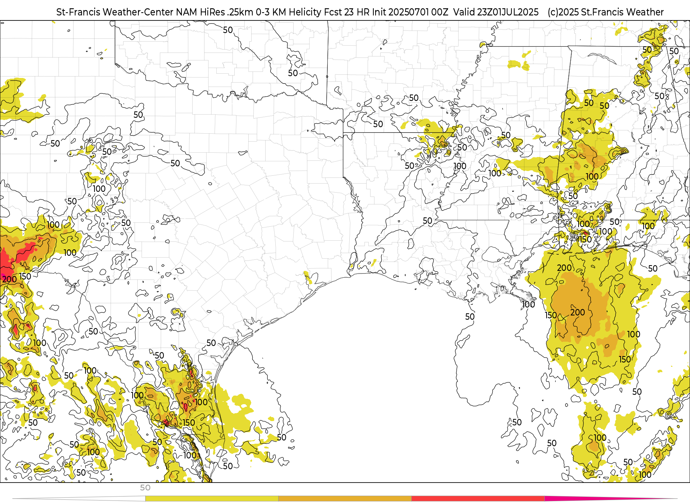Click the 'Init 20250701 00Z' text in the title
Screen dimensions: 690x503
[x=410, y=12]
